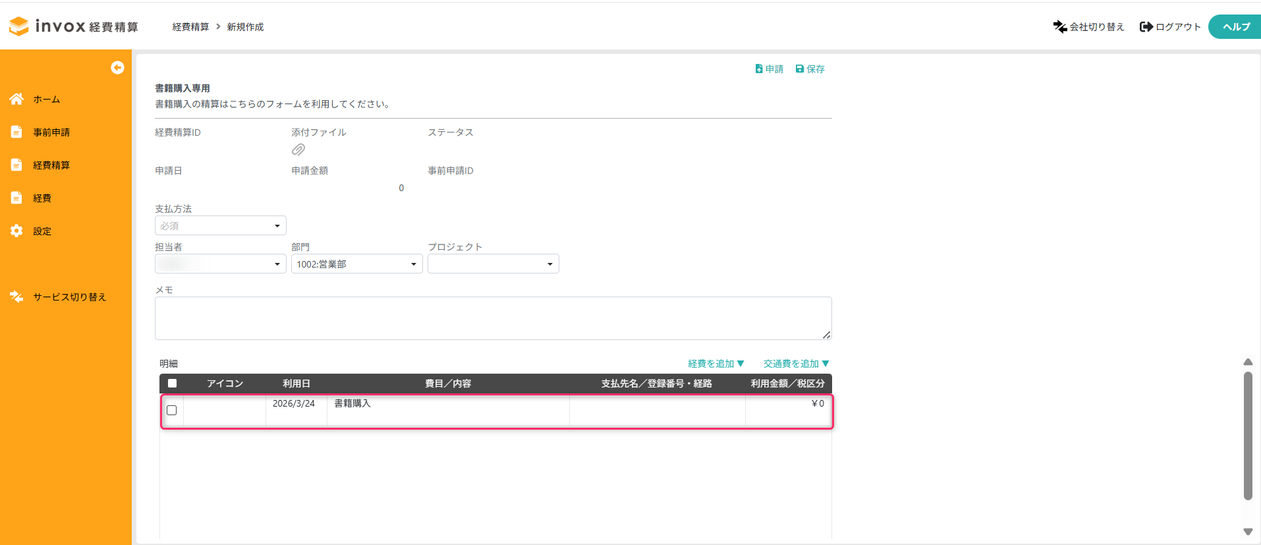Go to 経費 in the sidebar menu
The width and height of the screenshot is (1261, 545).
(x=42, y=198)
